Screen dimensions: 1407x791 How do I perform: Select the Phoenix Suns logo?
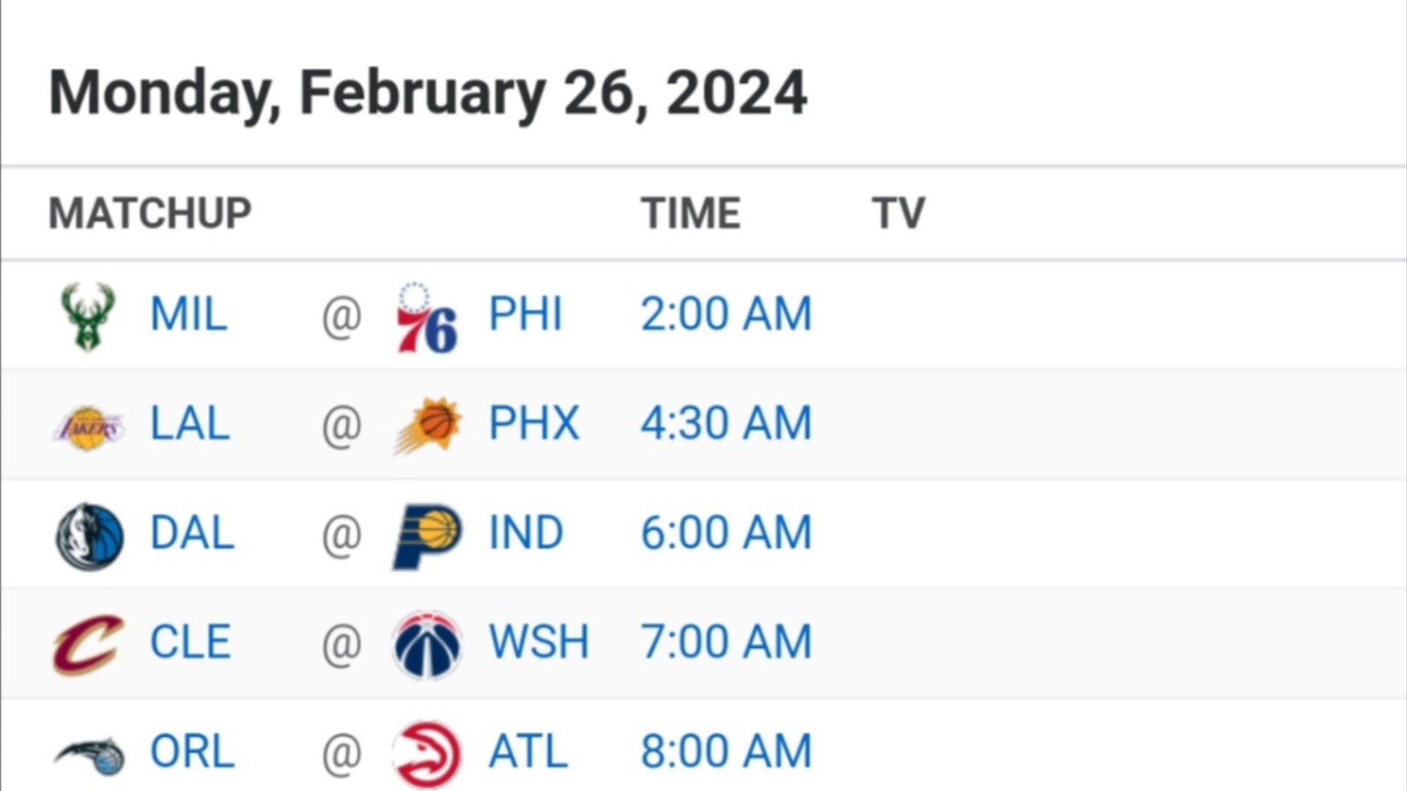[427, 425]
